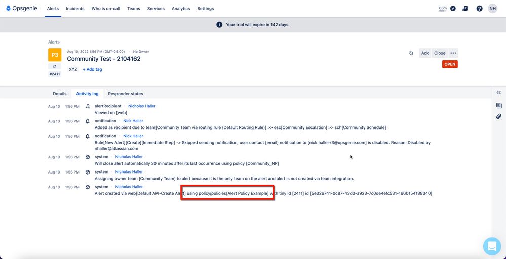Click the 'Will close alert automatically' log text
This screenshot has height=259, width=506.
(x=186, y=163)
